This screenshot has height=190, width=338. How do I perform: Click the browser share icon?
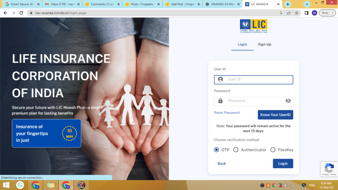pyautogui.click(x=289, y=13)
